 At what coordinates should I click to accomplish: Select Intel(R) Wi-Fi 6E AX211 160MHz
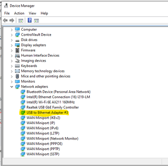coord(51,102)
